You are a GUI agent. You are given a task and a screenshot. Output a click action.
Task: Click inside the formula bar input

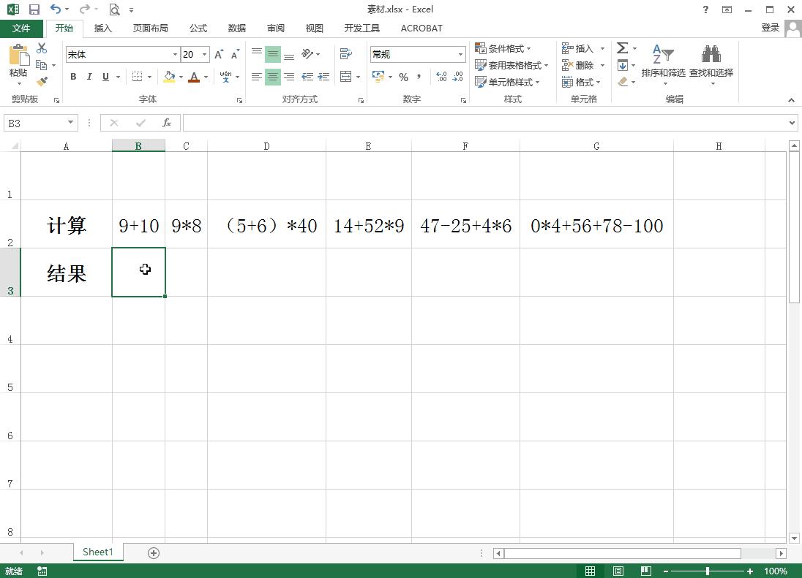(x=484, y=123)
